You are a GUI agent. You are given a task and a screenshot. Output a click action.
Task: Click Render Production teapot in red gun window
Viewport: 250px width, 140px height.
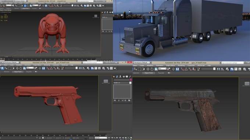115,68
